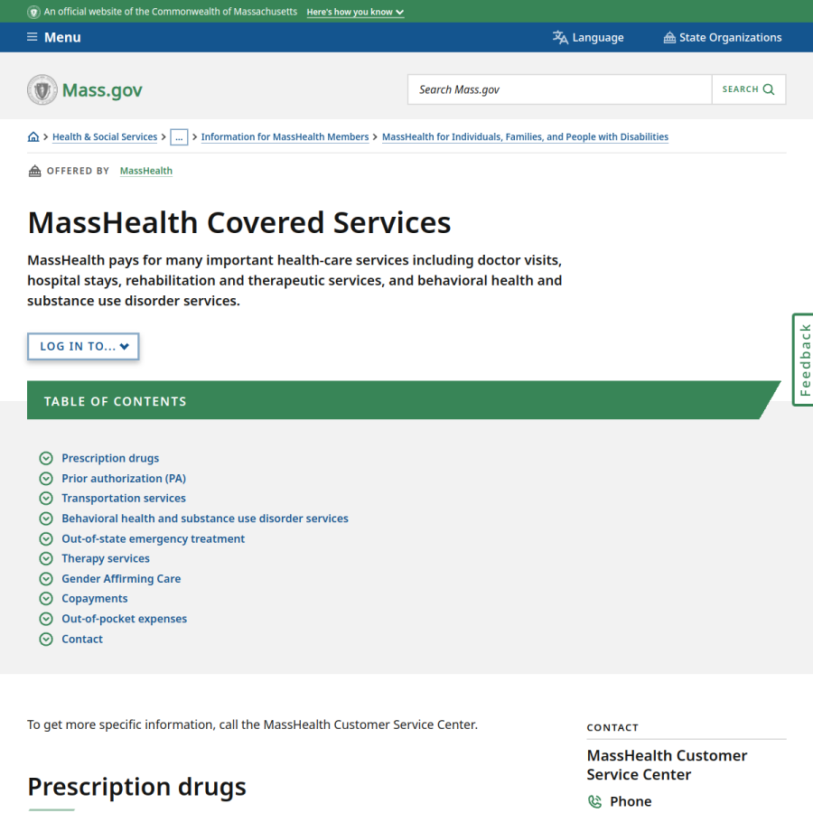
Task: Open State Organizations menu
Action: click(723, 37)
